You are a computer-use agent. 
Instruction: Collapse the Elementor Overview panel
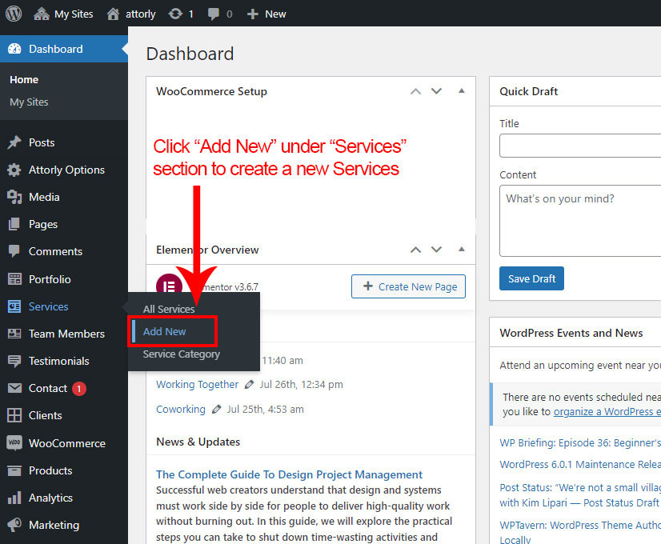point(461,250)
